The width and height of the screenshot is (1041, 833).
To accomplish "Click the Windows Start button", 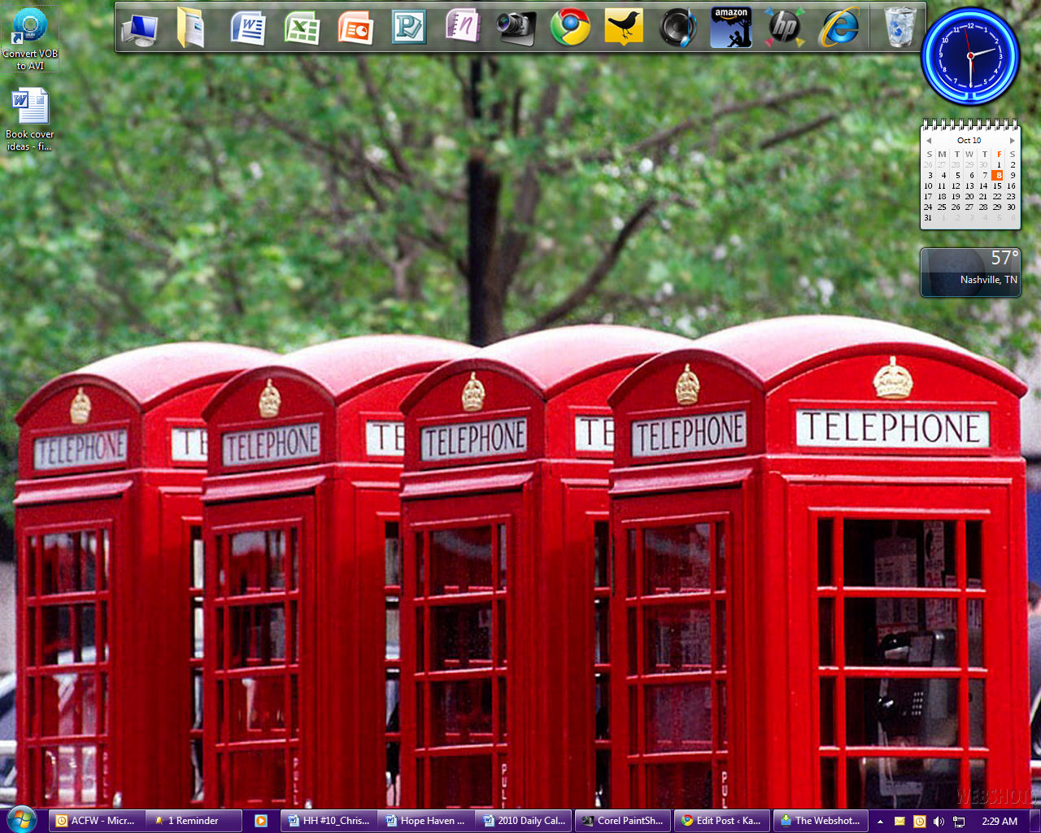I will click(21, 819).
